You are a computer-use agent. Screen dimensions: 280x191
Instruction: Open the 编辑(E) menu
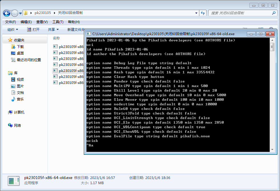tap(26, 22)
